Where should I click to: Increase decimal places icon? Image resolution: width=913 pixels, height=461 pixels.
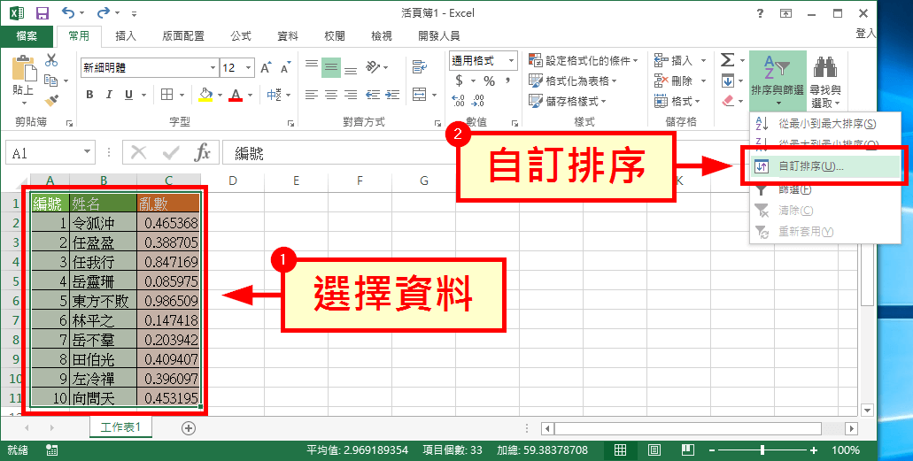coord(458,101)
